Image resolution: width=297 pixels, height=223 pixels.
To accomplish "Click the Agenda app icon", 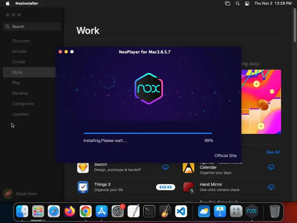I will click(x=189, y=168).
